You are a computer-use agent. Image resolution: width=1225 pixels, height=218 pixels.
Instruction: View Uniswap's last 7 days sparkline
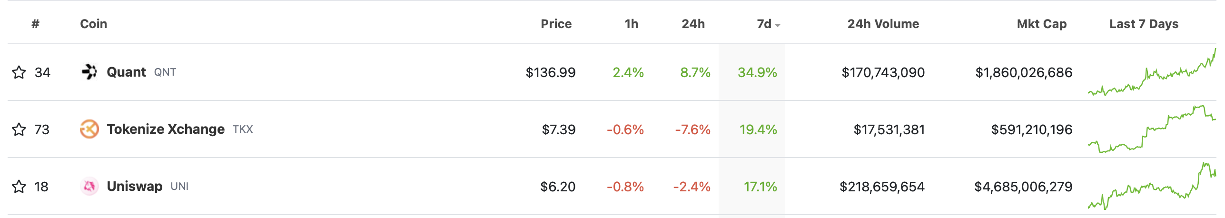click(x=1152, y=186)
